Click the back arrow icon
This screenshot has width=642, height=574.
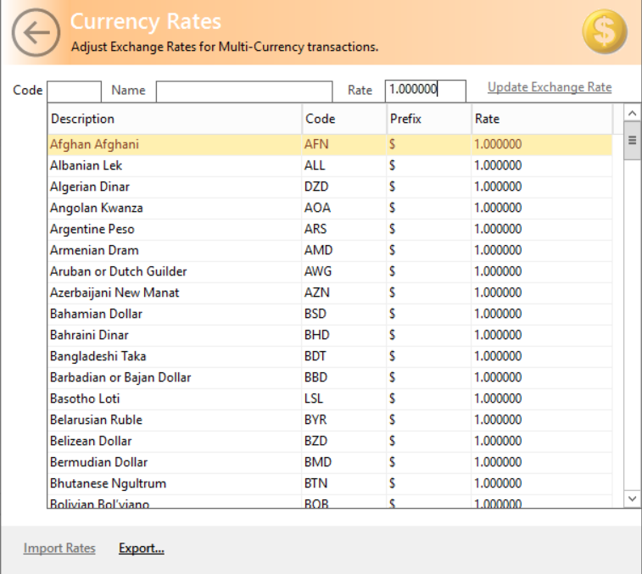[x=36, y=32]
